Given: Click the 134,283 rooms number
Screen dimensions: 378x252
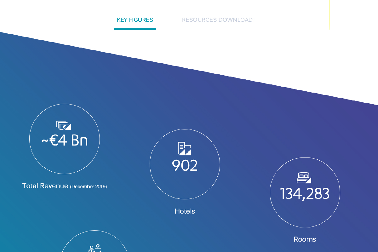Looking at the screenshot, I should [x=305, y=193].
